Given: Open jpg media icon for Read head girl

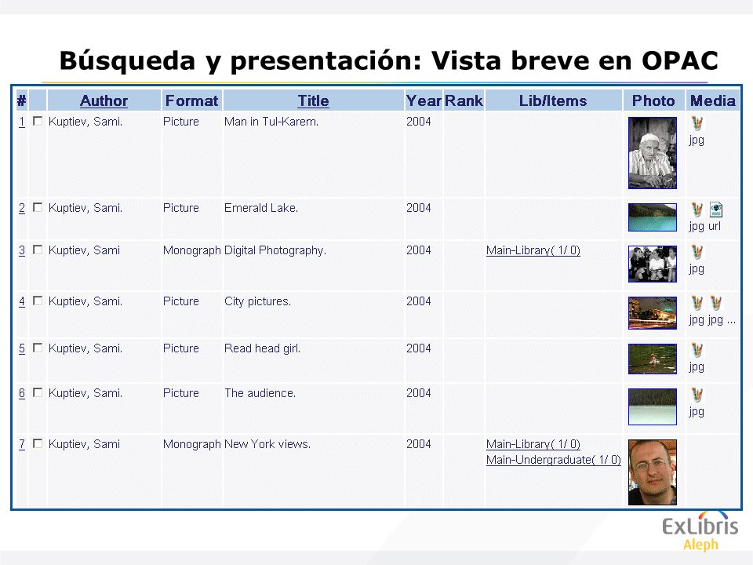Looking at the screenshot, I should (x=697, y=350).
